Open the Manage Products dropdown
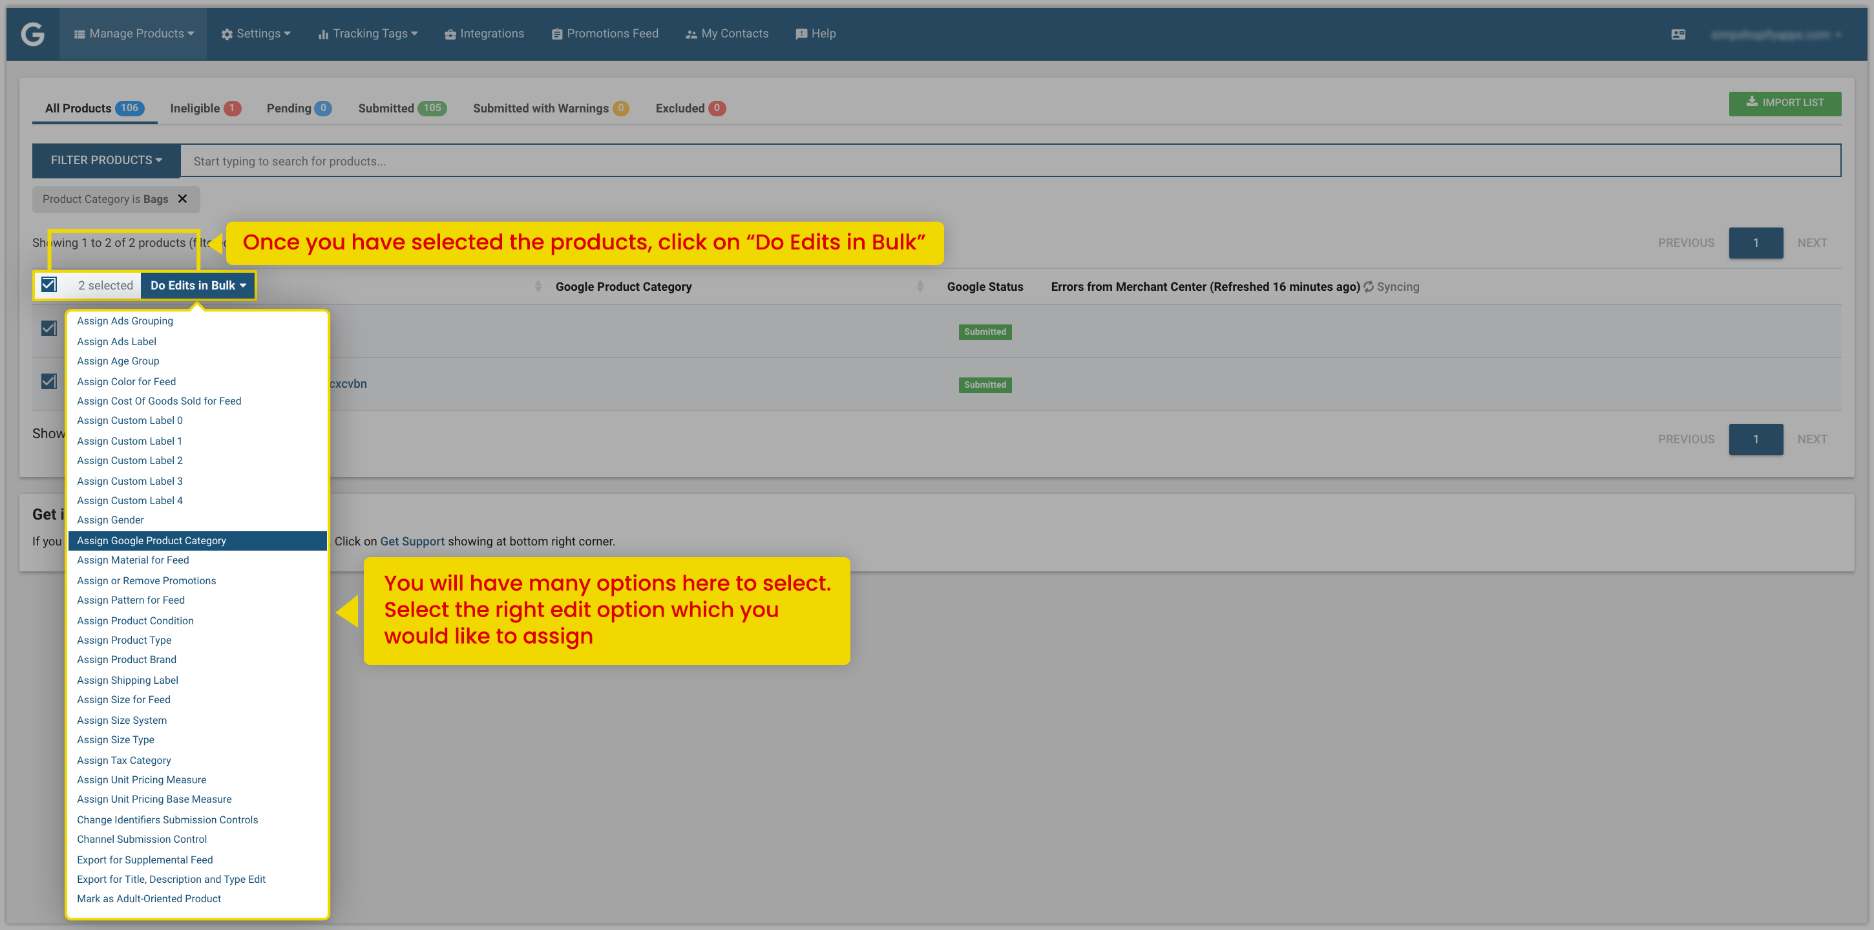The height and width of the screenshot is (930, 1874). pos(134,34)
